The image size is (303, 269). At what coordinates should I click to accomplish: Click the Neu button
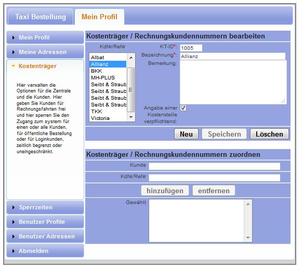click(x=186, y=134)
